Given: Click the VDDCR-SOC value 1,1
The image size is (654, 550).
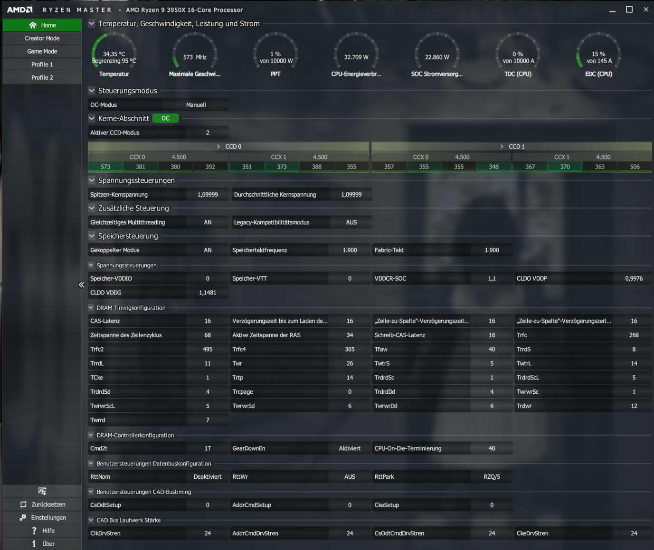Looking at the screenshot, I should (492, 279).
